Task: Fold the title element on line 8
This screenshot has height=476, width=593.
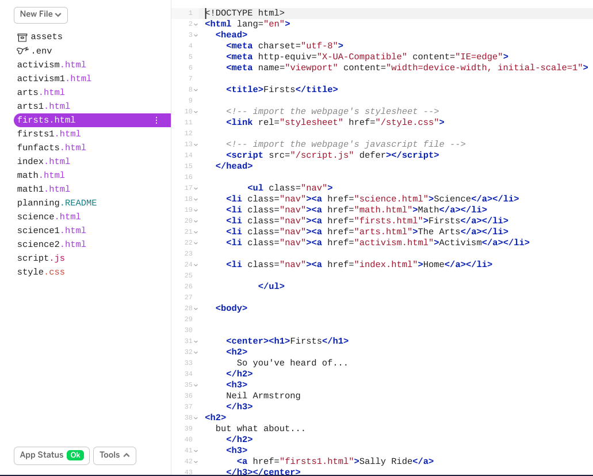Action: pos(196,90)
